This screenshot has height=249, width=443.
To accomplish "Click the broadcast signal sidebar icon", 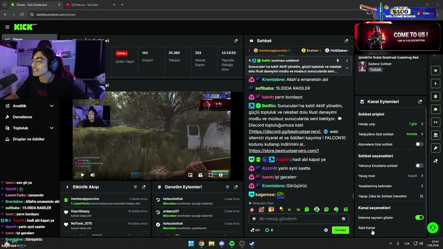I will point(435,122).
